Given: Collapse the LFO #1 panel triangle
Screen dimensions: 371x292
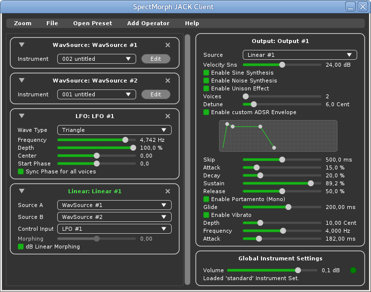Looking at the screenshot, I should coord(22,116).
